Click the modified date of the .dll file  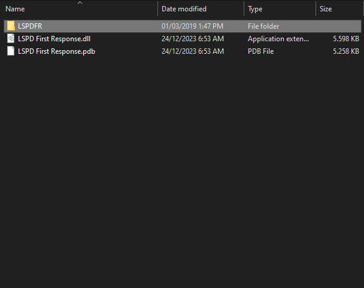(193, 39)
